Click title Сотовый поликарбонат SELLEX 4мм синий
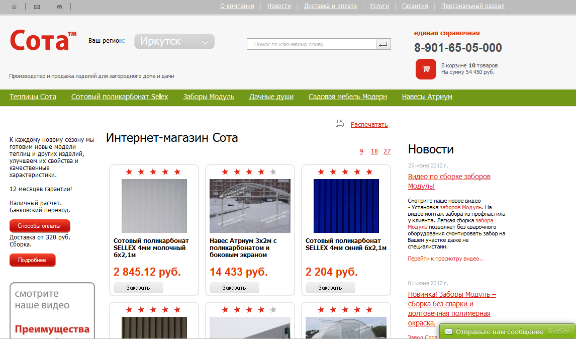 click(346, 244)
